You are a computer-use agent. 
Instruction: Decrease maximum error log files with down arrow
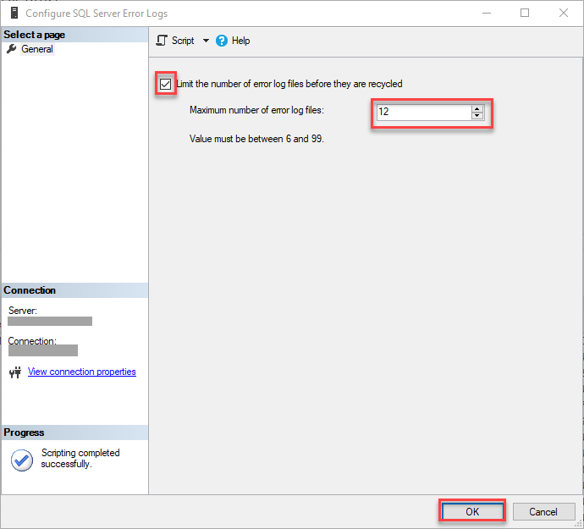click(x=477, y=115)
